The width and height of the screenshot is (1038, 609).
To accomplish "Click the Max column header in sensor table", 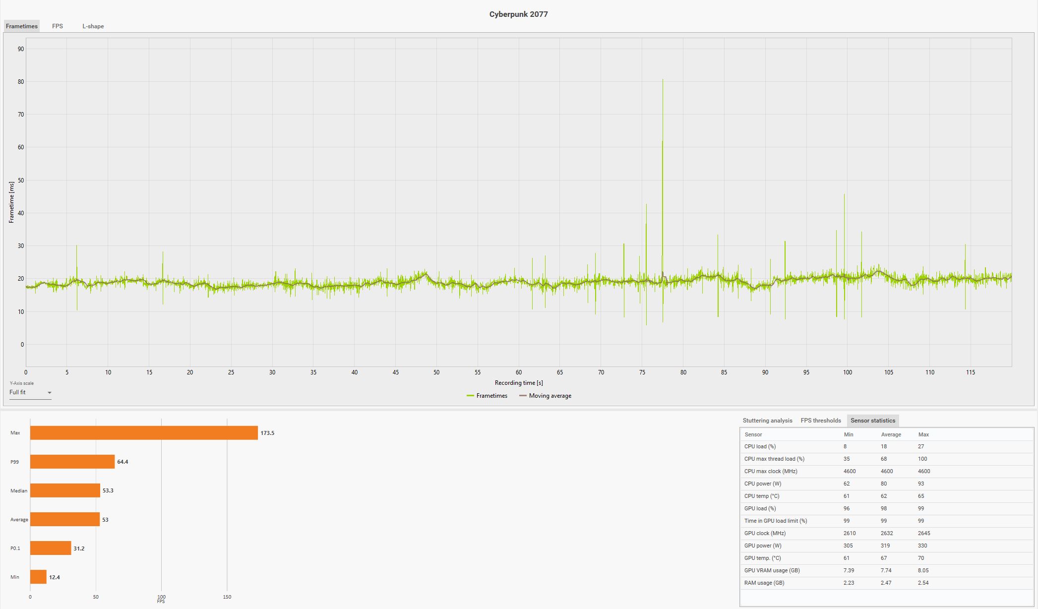I will (923, 434).
